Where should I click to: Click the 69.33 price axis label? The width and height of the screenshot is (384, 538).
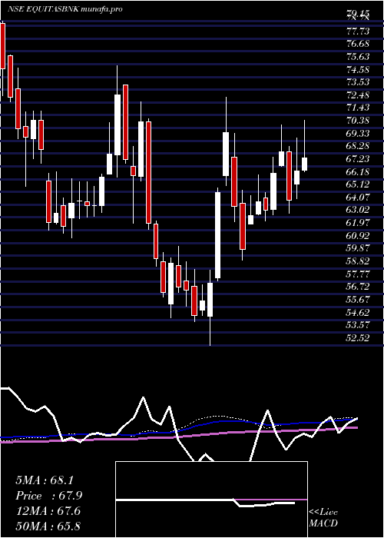tap(358, 133)
